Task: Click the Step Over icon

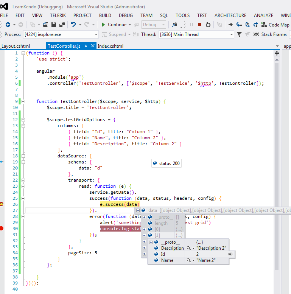Action: tap(247, 25)
